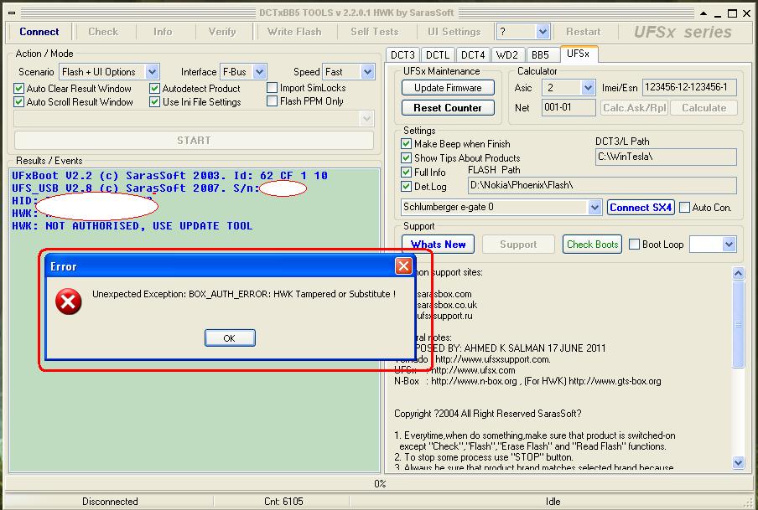This screenshot has height=510, width=758.
Task: Click the 'Disconnected' status text
Action: 110,502
